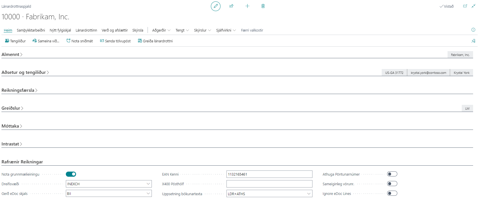Viewport: 487px width, 202px height.
Task: Click Greiða lánardrottni button
Action: pyautogui.click(x=155, y=41)
